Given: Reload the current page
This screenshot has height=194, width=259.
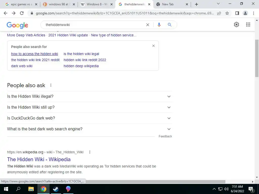Looking at the screenshot, I should [x=22, y=13].
